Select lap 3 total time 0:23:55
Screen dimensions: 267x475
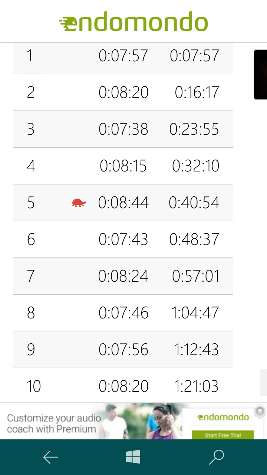pyautogui.click(x=194, y=129)
